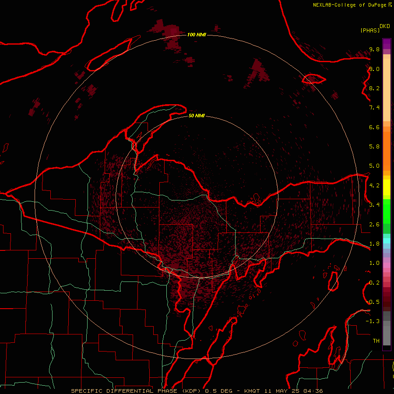Click the 1.8 legend value

click(374, 244)
